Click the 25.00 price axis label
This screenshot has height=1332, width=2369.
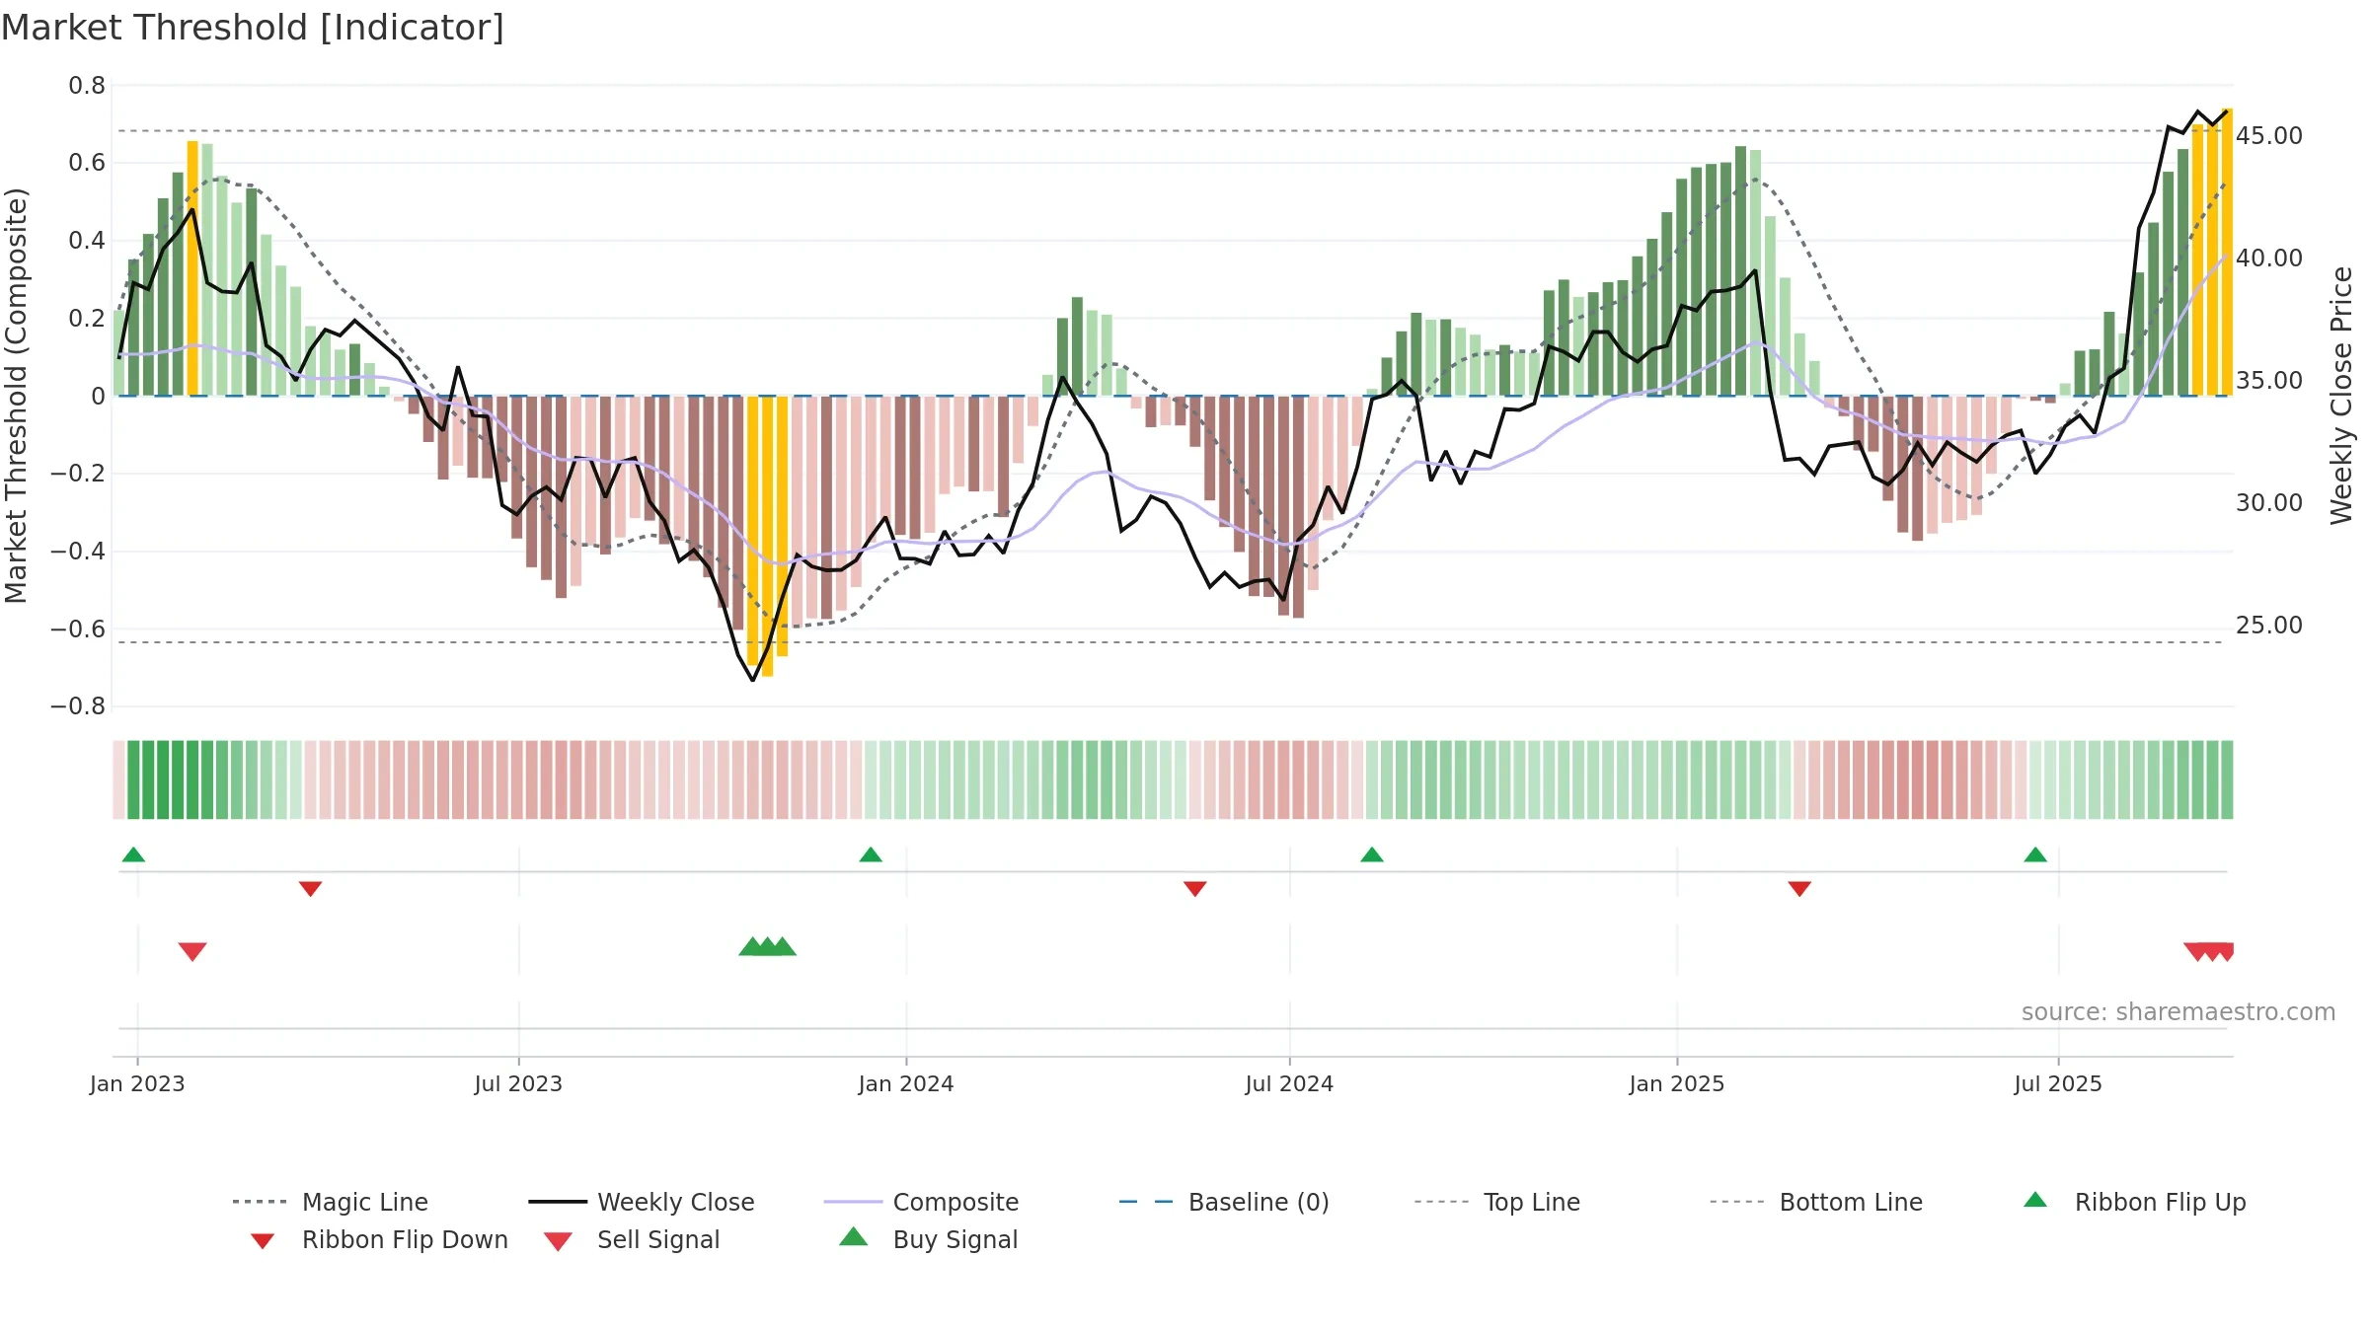click(x=2269, y=625)
